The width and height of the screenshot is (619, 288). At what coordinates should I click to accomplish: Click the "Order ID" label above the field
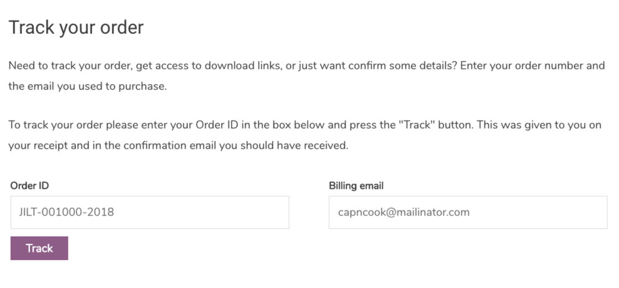point(29,186)
